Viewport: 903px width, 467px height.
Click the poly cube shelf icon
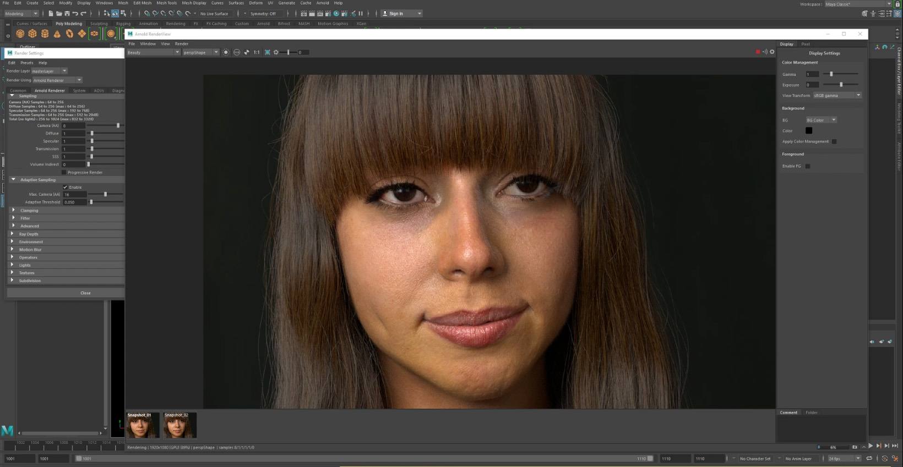pos(32,34)
